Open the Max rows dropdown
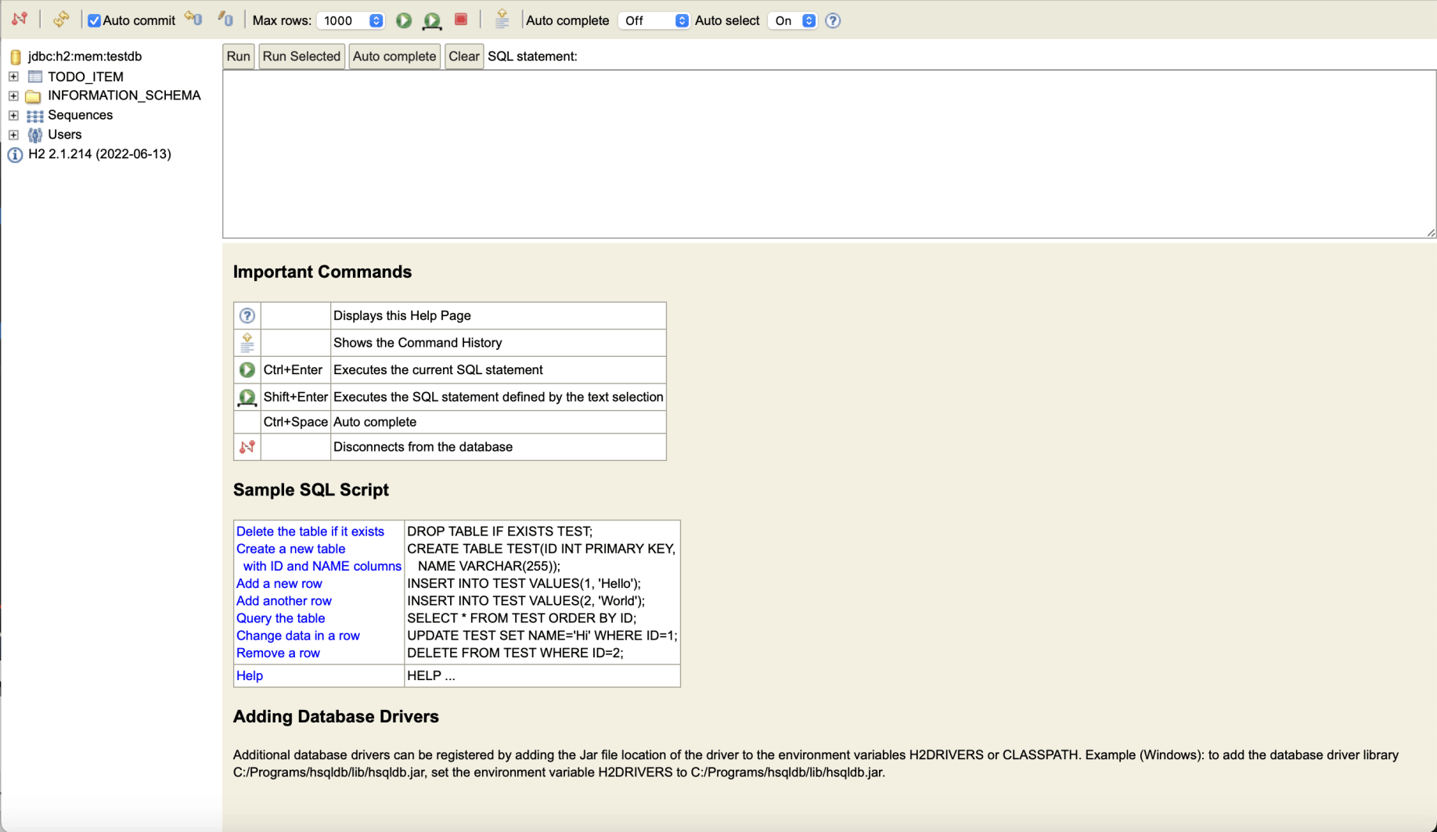The height and width of the screenshot is (832, 1437). point(351,21)
